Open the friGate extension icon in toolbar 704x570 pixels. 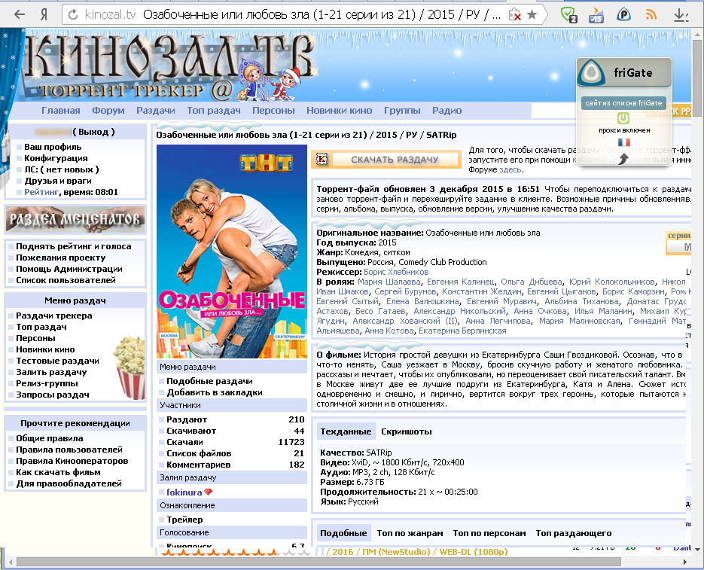[x=623, y=15]
